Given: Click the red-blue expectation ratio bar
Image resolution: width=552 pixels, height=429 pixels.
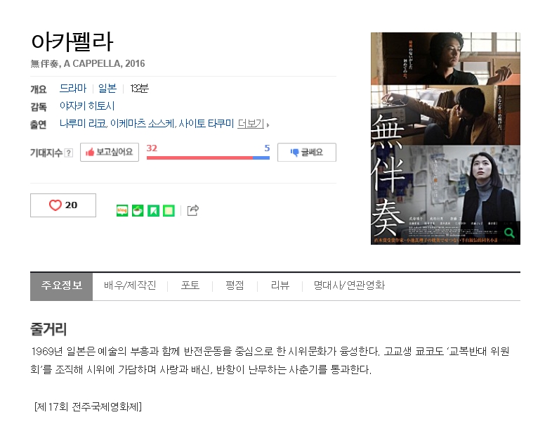Looking at the screenshot, I should [208, 158].
